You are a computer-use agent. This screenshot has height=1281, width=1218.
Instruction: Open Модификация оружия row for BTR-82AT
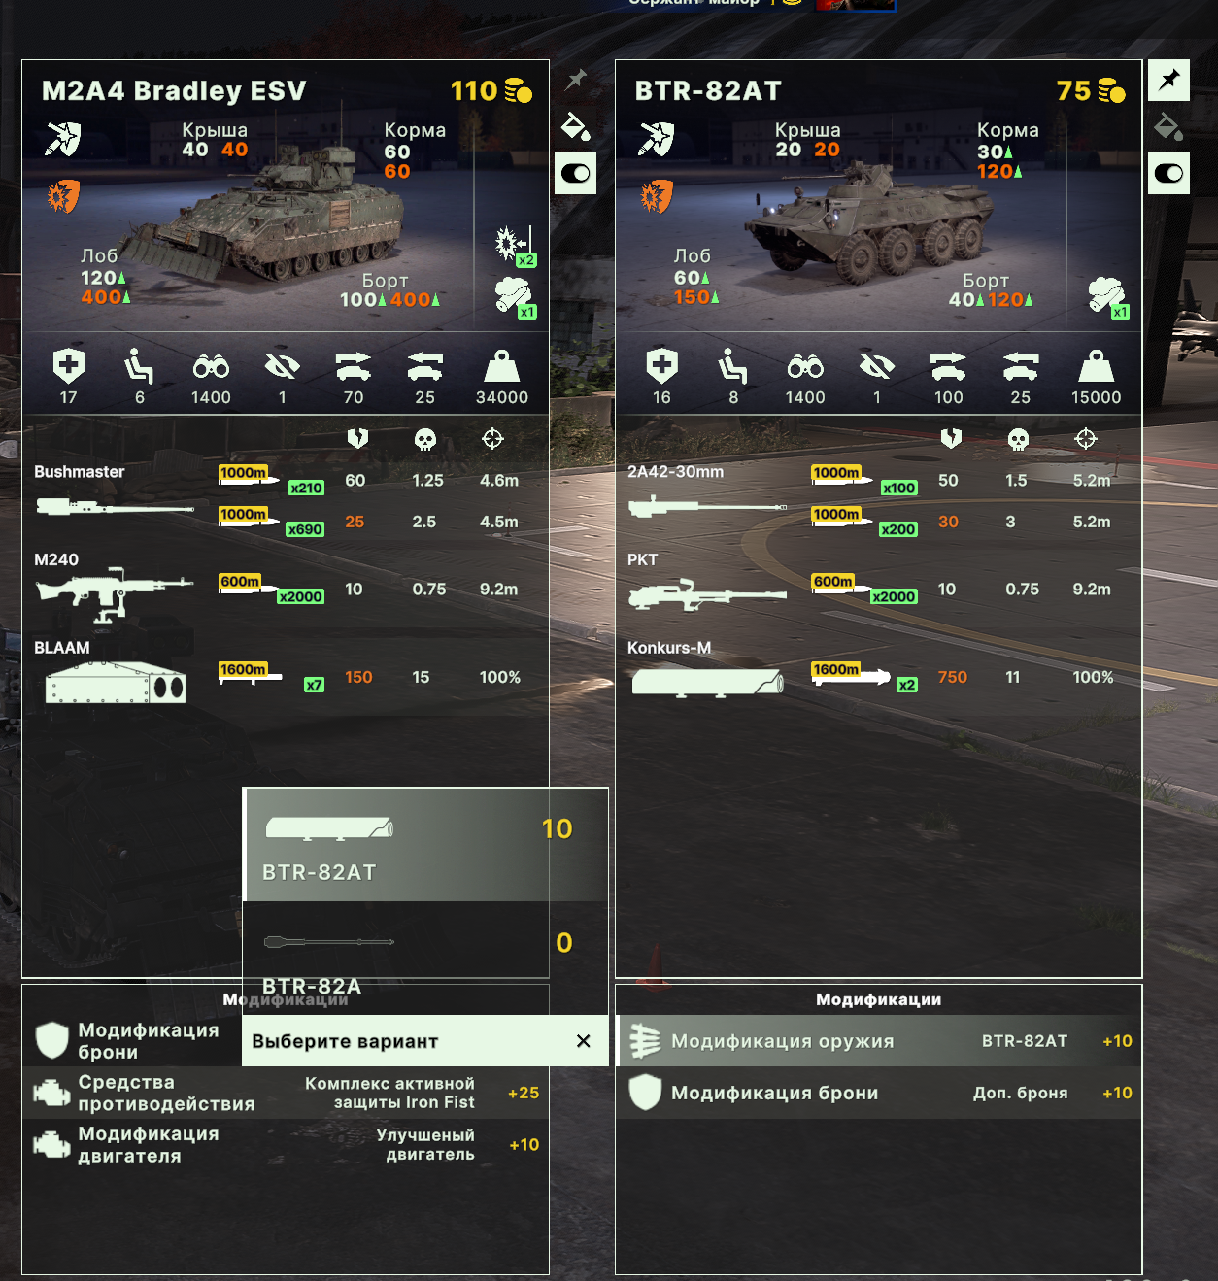pyautogui.click(x=879, y=1041)
